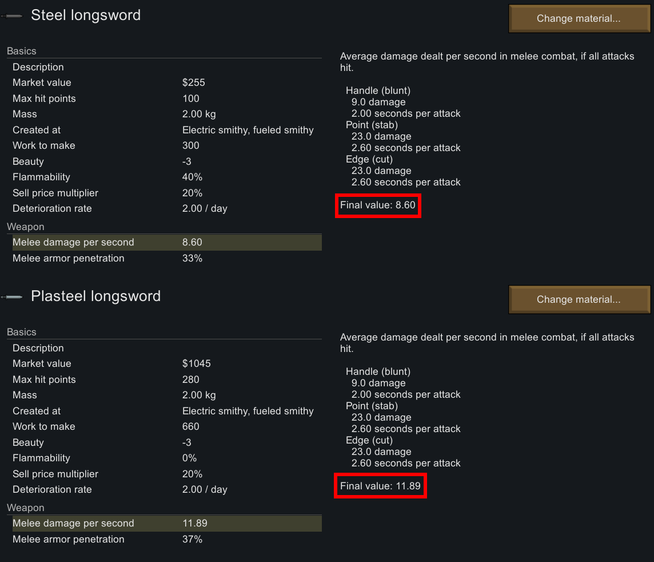Select the Steel longsword Market value row
The width and height of the screenshot is (654, 562).
coord(166,82)
